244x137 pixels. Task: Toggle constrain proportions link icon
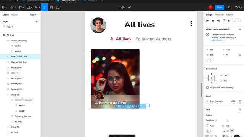pyautogui.click(x=240, y=55)
